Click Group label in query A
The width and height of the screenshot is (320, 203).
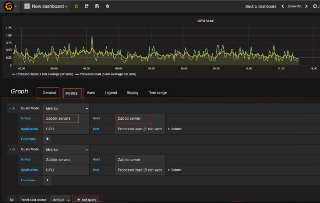coord(26,118)
